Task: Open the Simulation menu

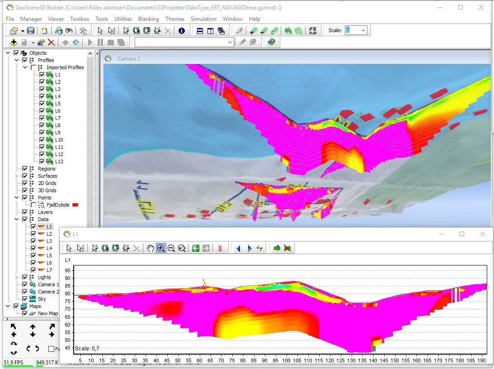Action: [x=203, y=19]
